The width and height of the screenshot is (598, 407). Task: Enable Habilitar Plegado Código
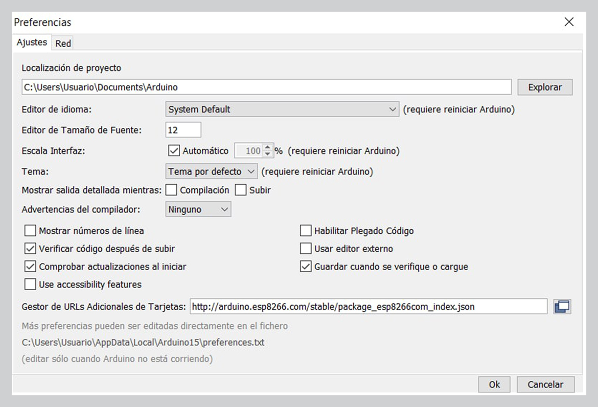tap(306, 231)
